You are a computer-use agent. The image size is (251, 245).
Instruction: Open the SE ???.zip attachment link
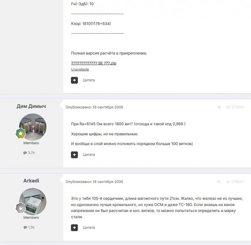pos(94,63)
